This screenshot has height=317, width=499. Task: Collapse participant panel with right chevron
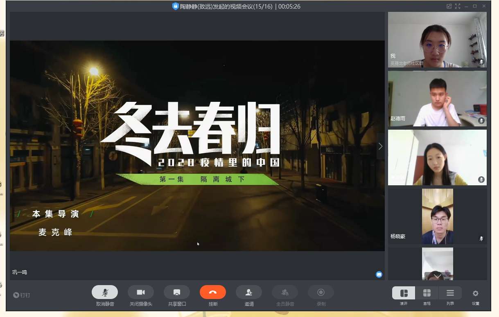click(x=380, y=146)
